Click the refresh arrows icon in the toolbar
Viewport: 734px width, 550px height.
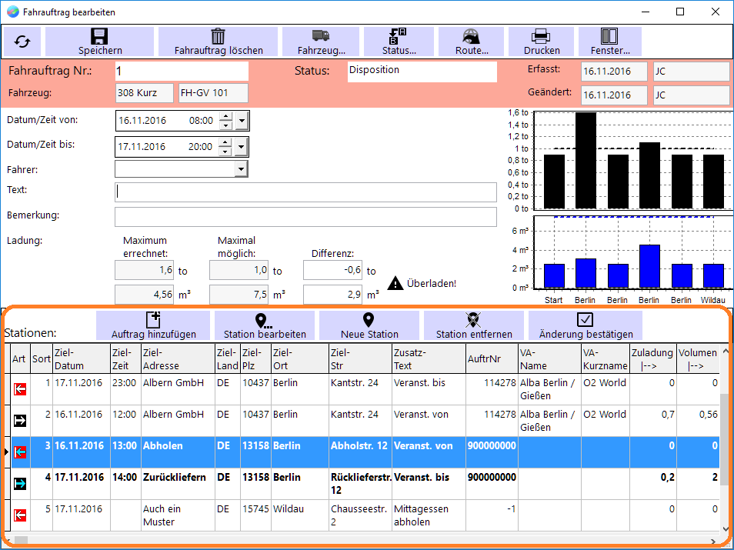coord(22,42)
